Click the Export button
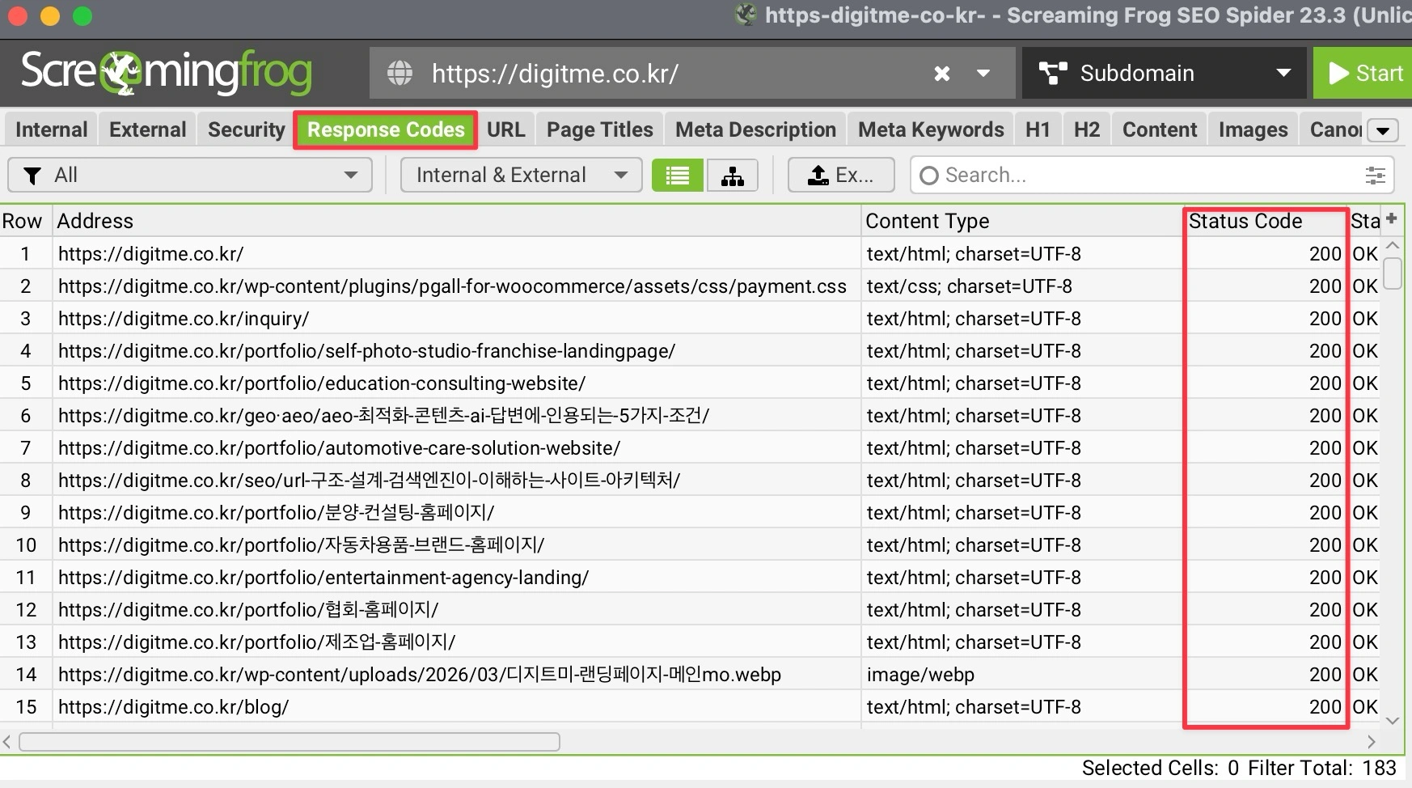 click(841, 175)
